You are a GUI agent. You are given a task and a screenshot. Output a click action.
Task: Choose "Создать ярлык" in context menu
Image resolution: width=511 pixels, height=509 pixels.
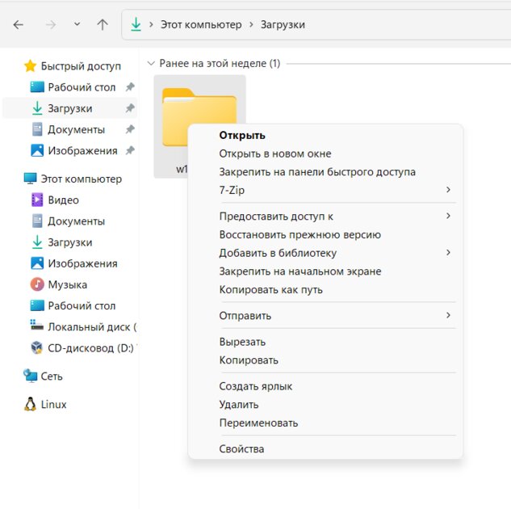tap(255, 386)
